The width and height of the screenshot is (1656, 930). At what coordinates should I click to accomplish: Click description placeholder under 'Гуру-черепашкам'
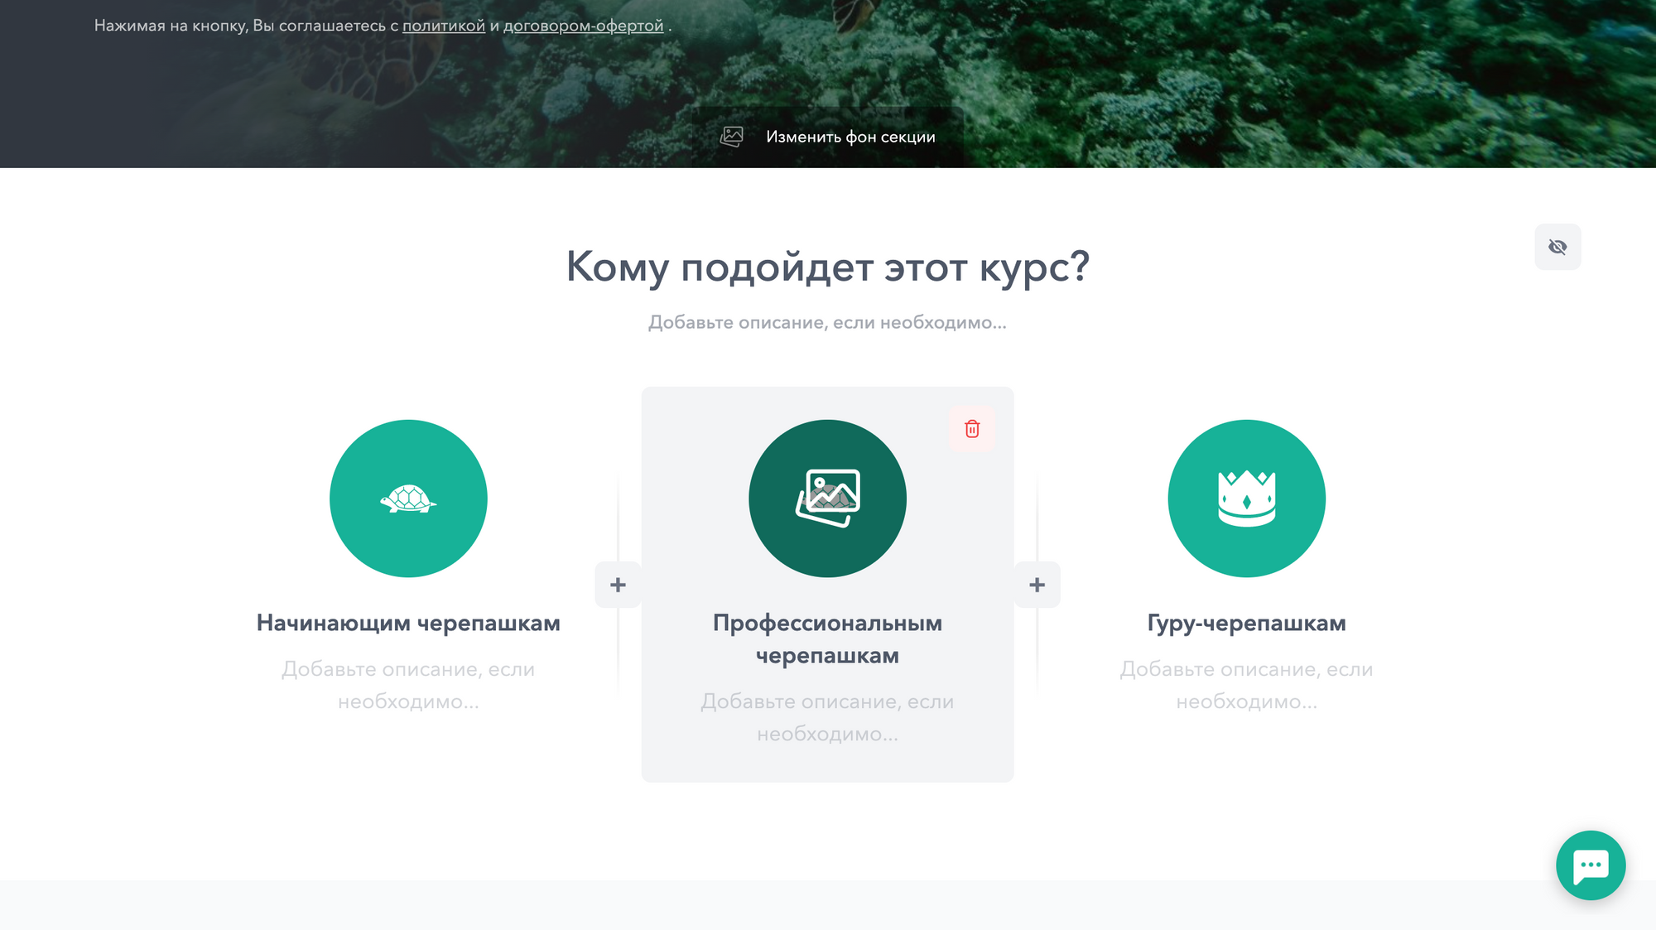1246,685
